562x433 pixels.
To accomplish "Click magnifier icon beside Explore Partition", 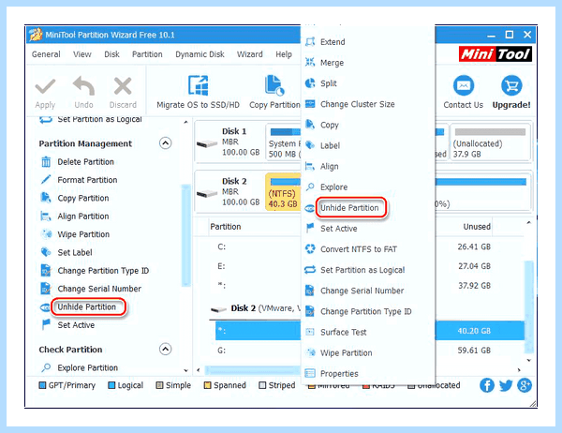I will (46, 367).
